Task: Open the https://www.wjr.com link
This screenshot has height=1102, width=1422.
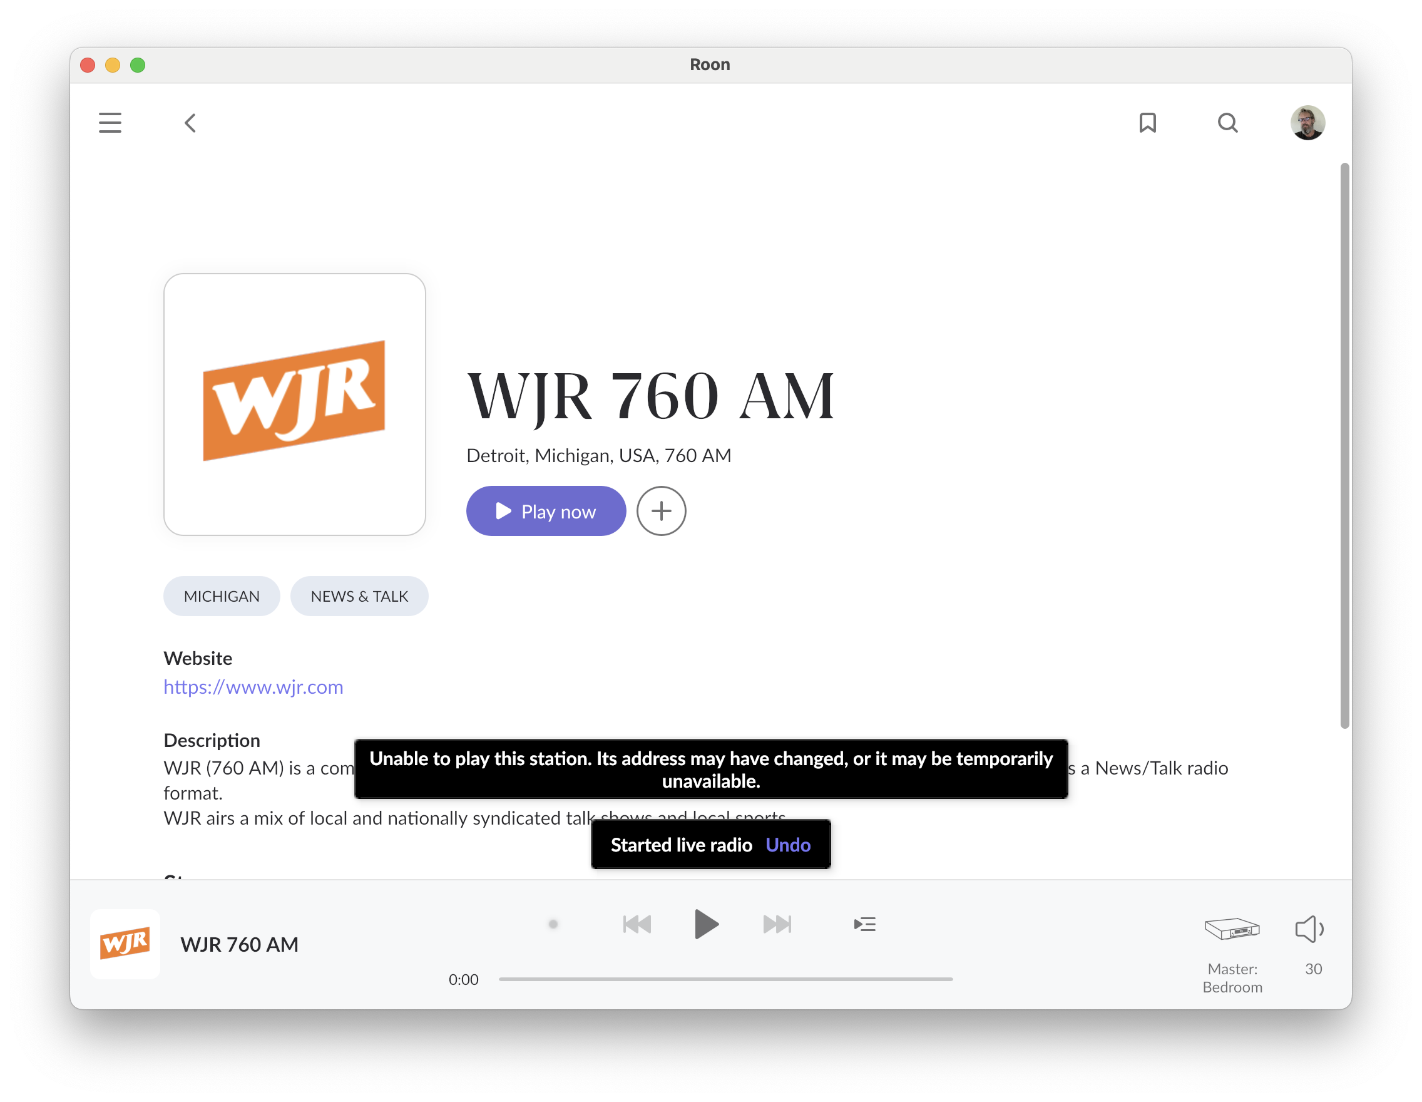Action: point(253,687)
